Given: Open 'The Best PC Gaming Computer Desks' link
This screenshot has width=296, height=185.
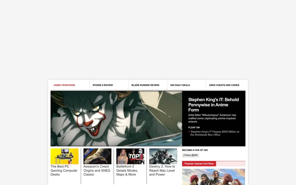Looking at the screenshot, I should click(x=64, y=171).
